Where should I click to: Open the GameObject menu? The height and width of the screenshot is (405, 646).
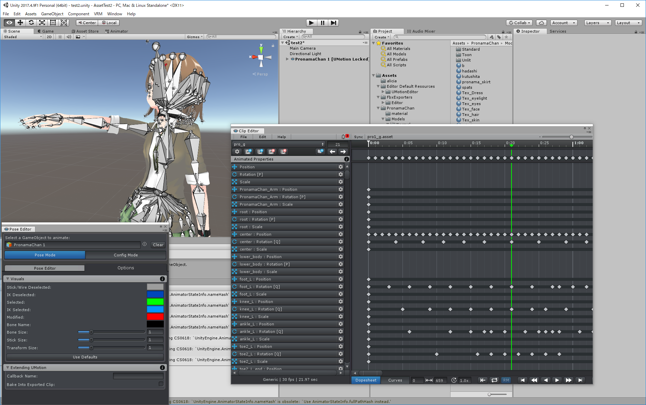point(52,14)
